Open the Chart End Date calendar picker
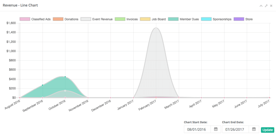The width and height of the screenshot is (276, 136). pos(254,130)
